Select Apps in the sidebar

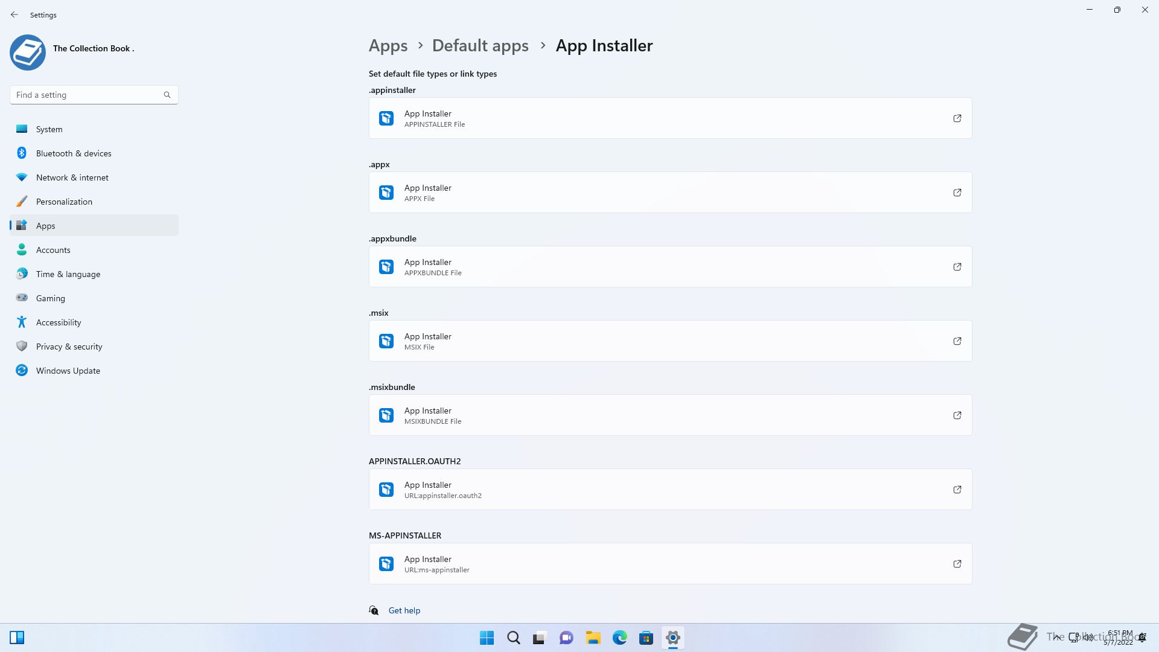point(94,226)
